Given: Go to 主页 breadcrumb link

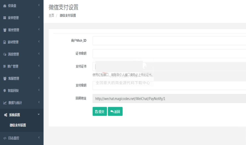Looking at the screenshot, I should pos(51,16).
